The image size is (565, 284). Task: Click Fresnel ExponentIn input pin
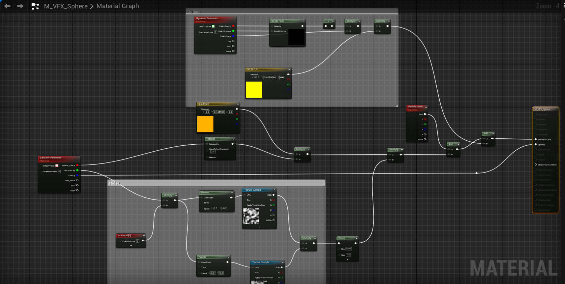[207, 144]
